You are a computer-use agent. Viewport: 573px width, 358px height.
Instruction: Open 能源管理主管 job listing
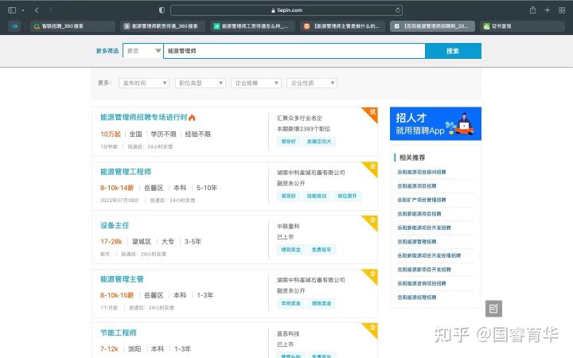click(x=122, y=279)
